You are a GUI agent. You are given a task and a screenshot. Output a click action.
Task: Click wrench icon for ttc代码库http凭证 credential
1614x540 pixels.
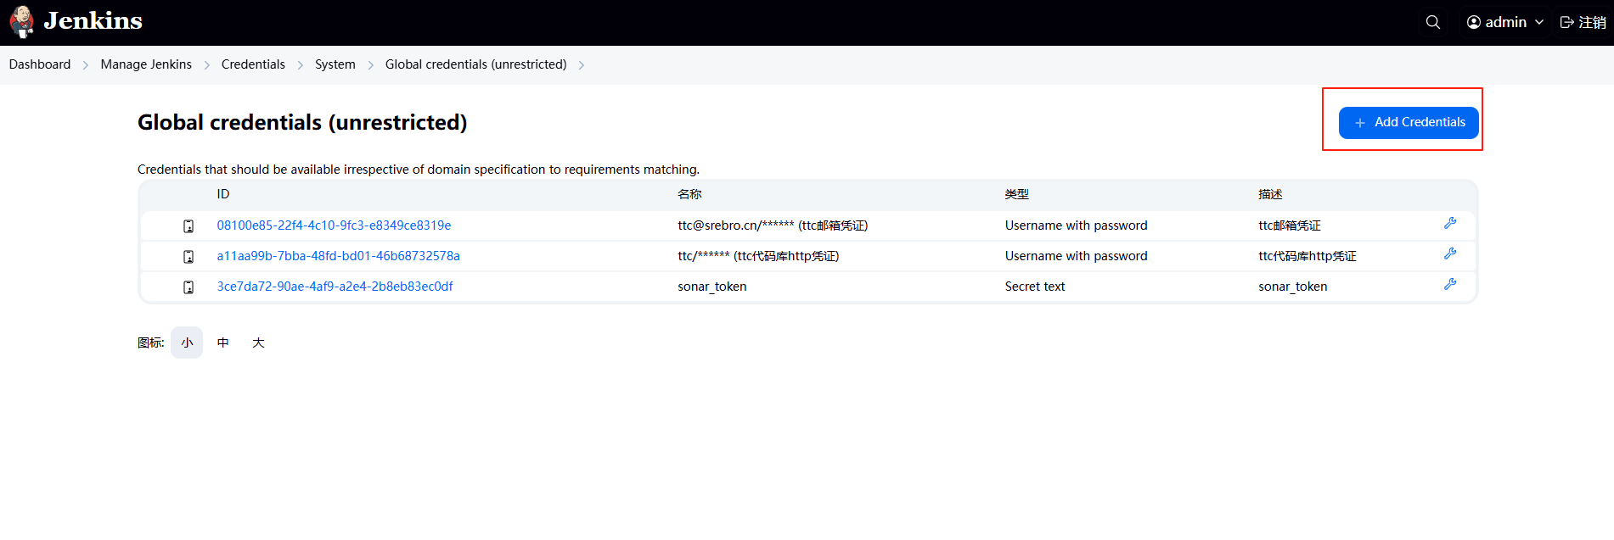point(1449,253)
